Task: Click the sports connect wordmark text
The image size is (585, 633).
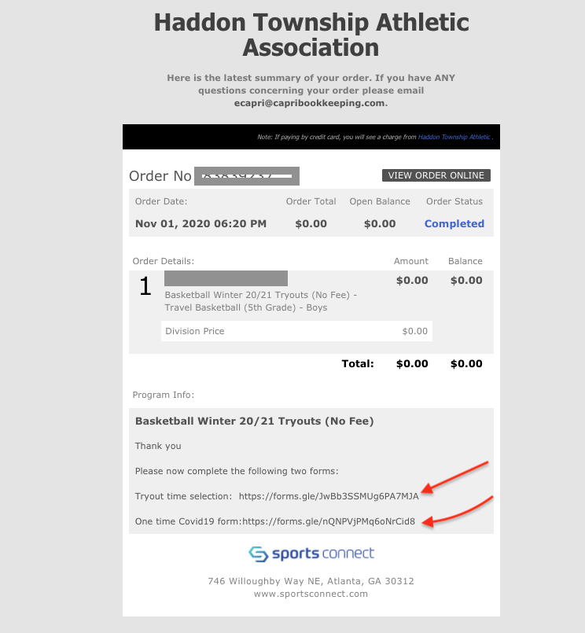Action: (323, 554)
